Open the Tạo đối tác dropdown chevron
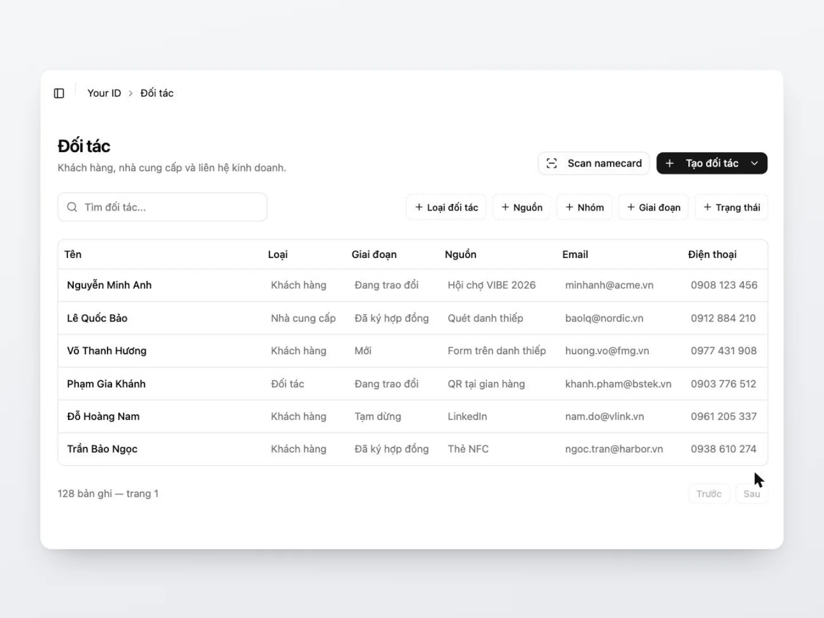This screenshot has width=824, height=618. 754,164
